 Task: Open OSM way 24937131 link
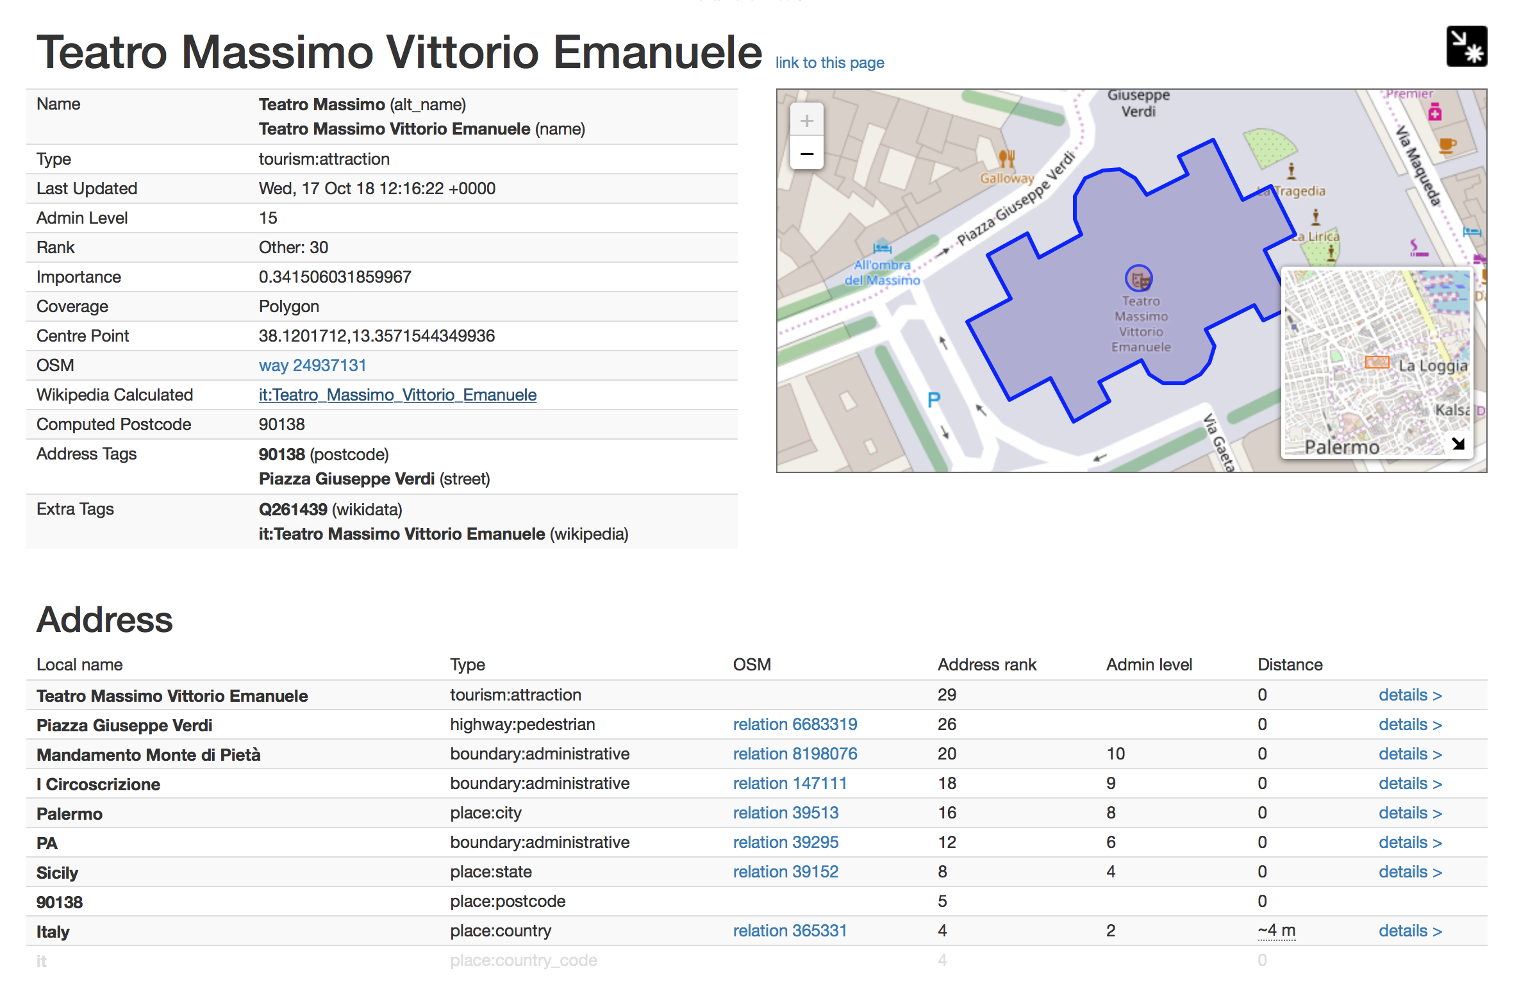pyautogui.click(x=312, y=366)
